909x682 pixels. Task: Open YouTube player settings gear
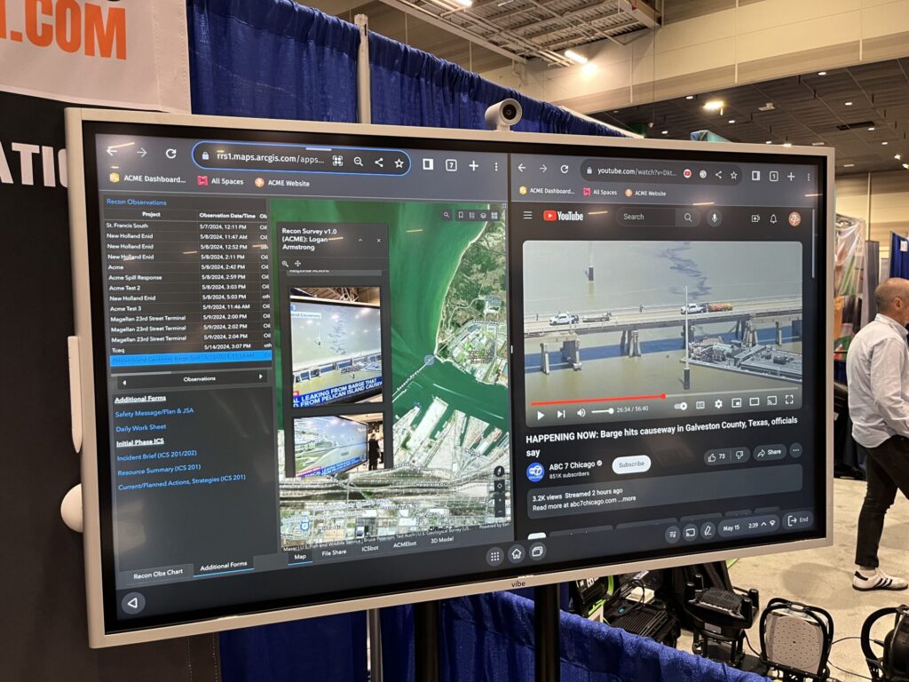tap(719, 404)
